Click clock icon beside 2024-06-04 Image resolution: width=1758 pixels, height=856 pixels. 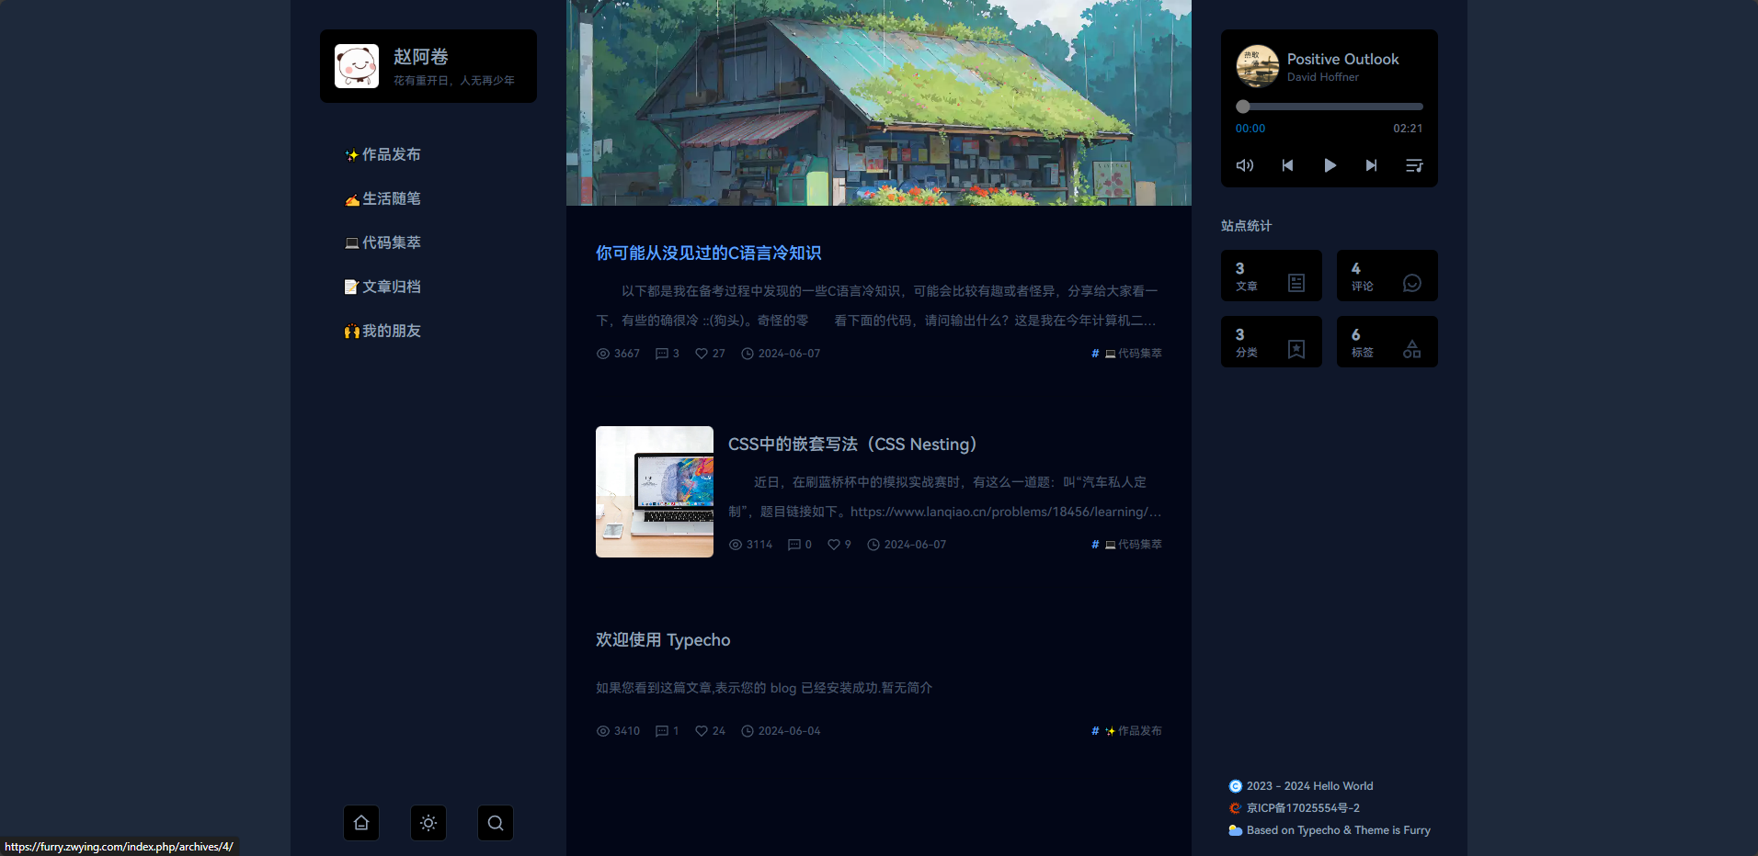point(748,731)
